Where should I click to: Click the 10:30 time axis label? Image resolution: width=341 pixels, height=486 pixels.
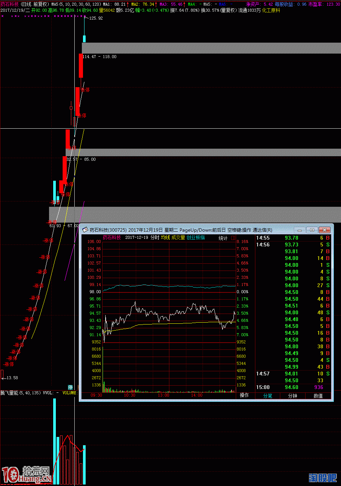point(129,395)
